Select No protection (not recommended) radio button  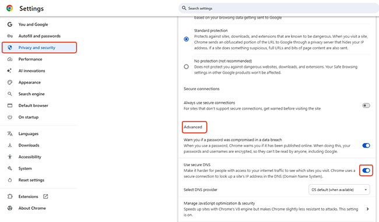coord(186,67)
